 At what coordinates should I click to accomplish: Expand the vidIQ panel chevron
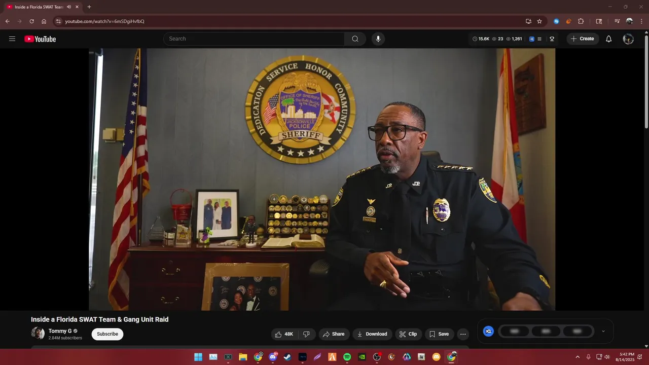pyautogui.click(x=603, y=331)
